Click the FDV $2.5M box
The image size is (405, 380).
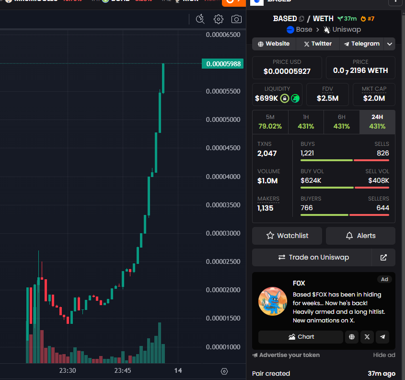click(327, 95)
